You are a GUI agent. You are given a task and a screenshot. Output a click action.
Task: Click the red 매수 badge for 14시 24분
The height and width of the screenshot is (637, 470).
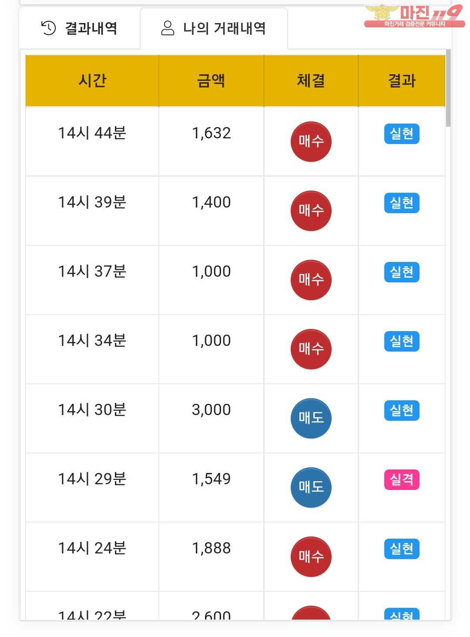[311, 557]
